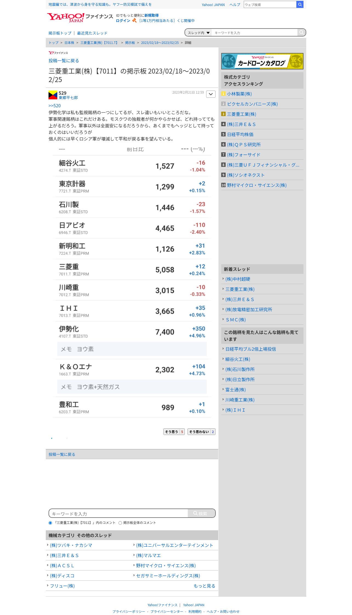Open footer ヘルプ・お問い合わせ link
352x615 pixels.
223,611
